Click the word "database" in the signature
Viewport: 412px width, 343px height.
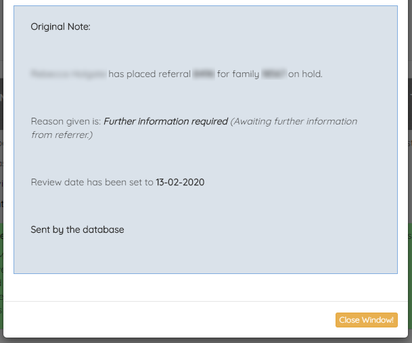pos(104,230)
